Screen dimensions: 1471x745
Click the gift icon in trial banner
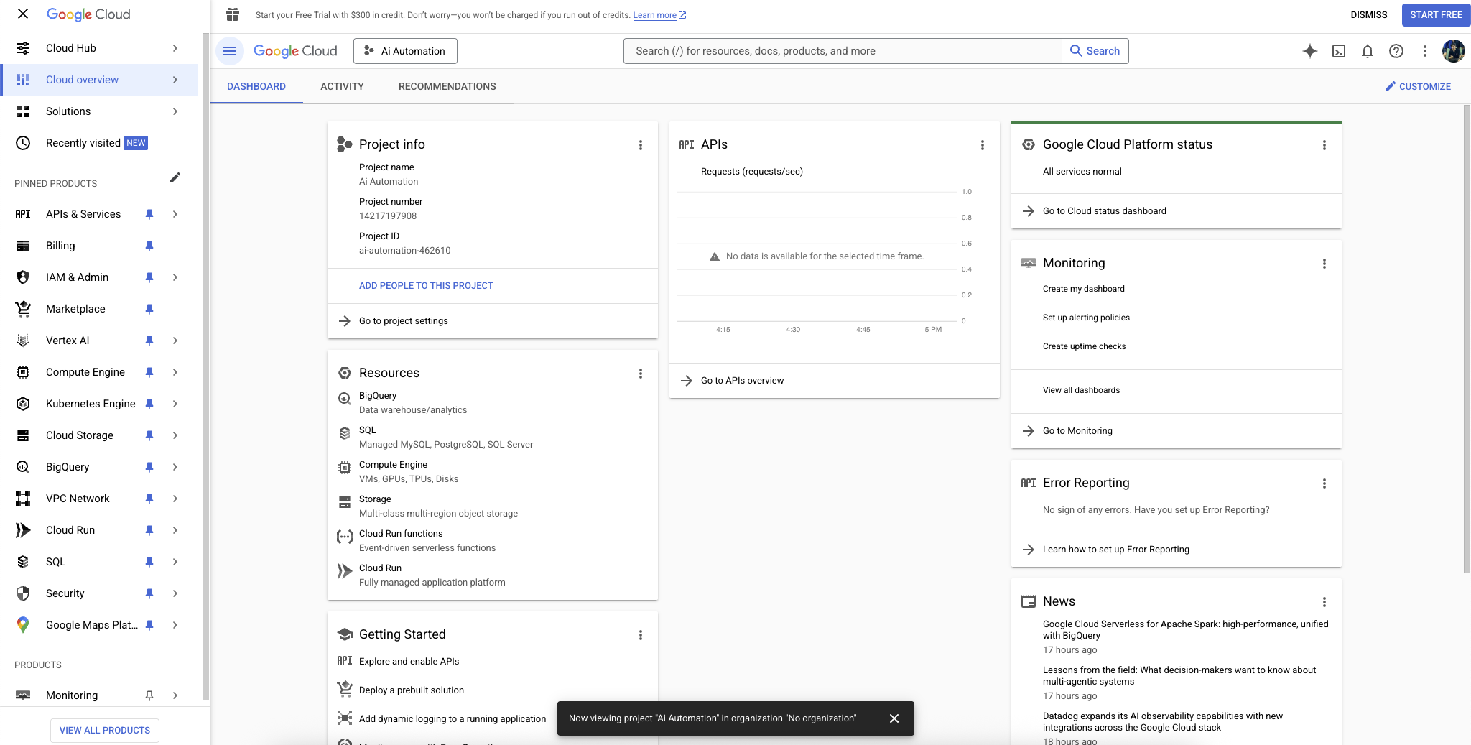point(233,14)
